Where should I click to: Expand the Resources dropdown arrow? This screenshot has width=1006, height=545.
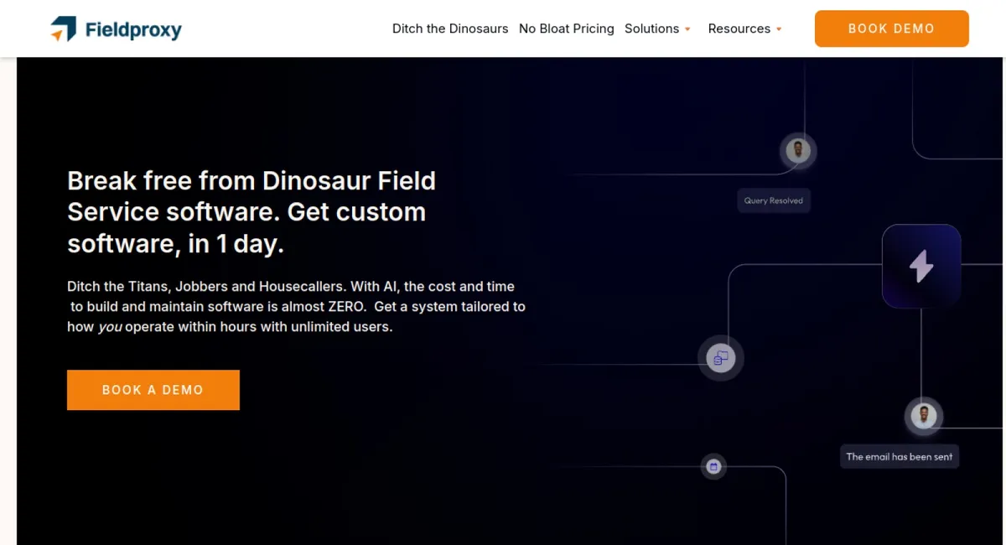pos(779,29)
